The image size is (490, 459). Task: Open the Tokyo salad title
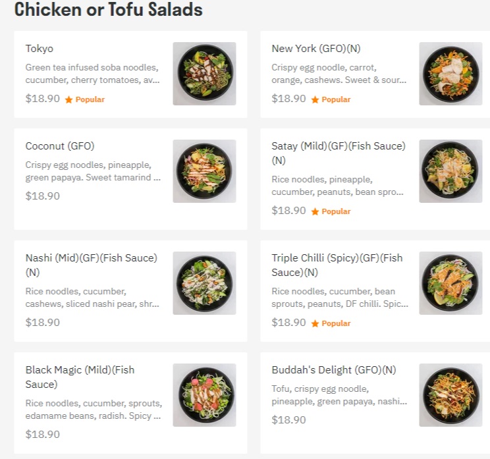[x=40, y=49]
